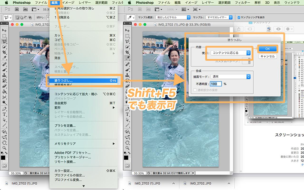
Task: Open 使用 dropdown showing コンテンツに応じる
Action: click(x=231, y=53)
